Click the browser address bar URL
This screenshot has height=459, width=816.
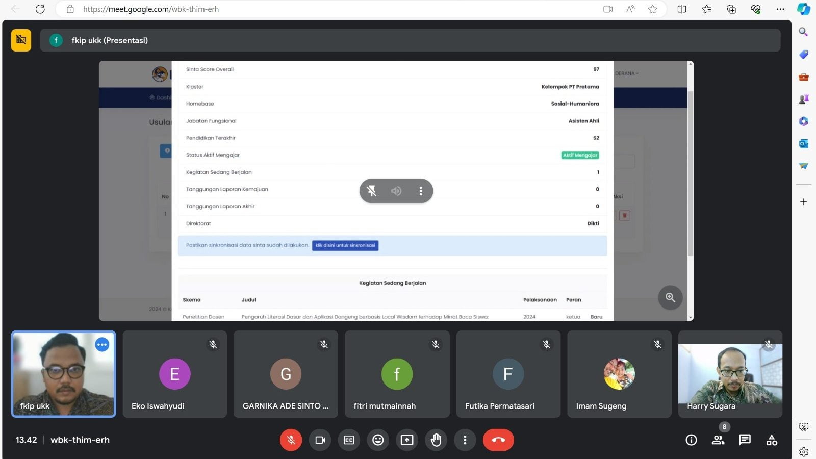(151, 9)
